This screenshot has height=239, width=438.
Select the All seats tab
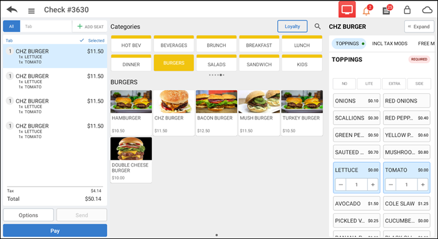pyautogui.click(x=11, y=26)
